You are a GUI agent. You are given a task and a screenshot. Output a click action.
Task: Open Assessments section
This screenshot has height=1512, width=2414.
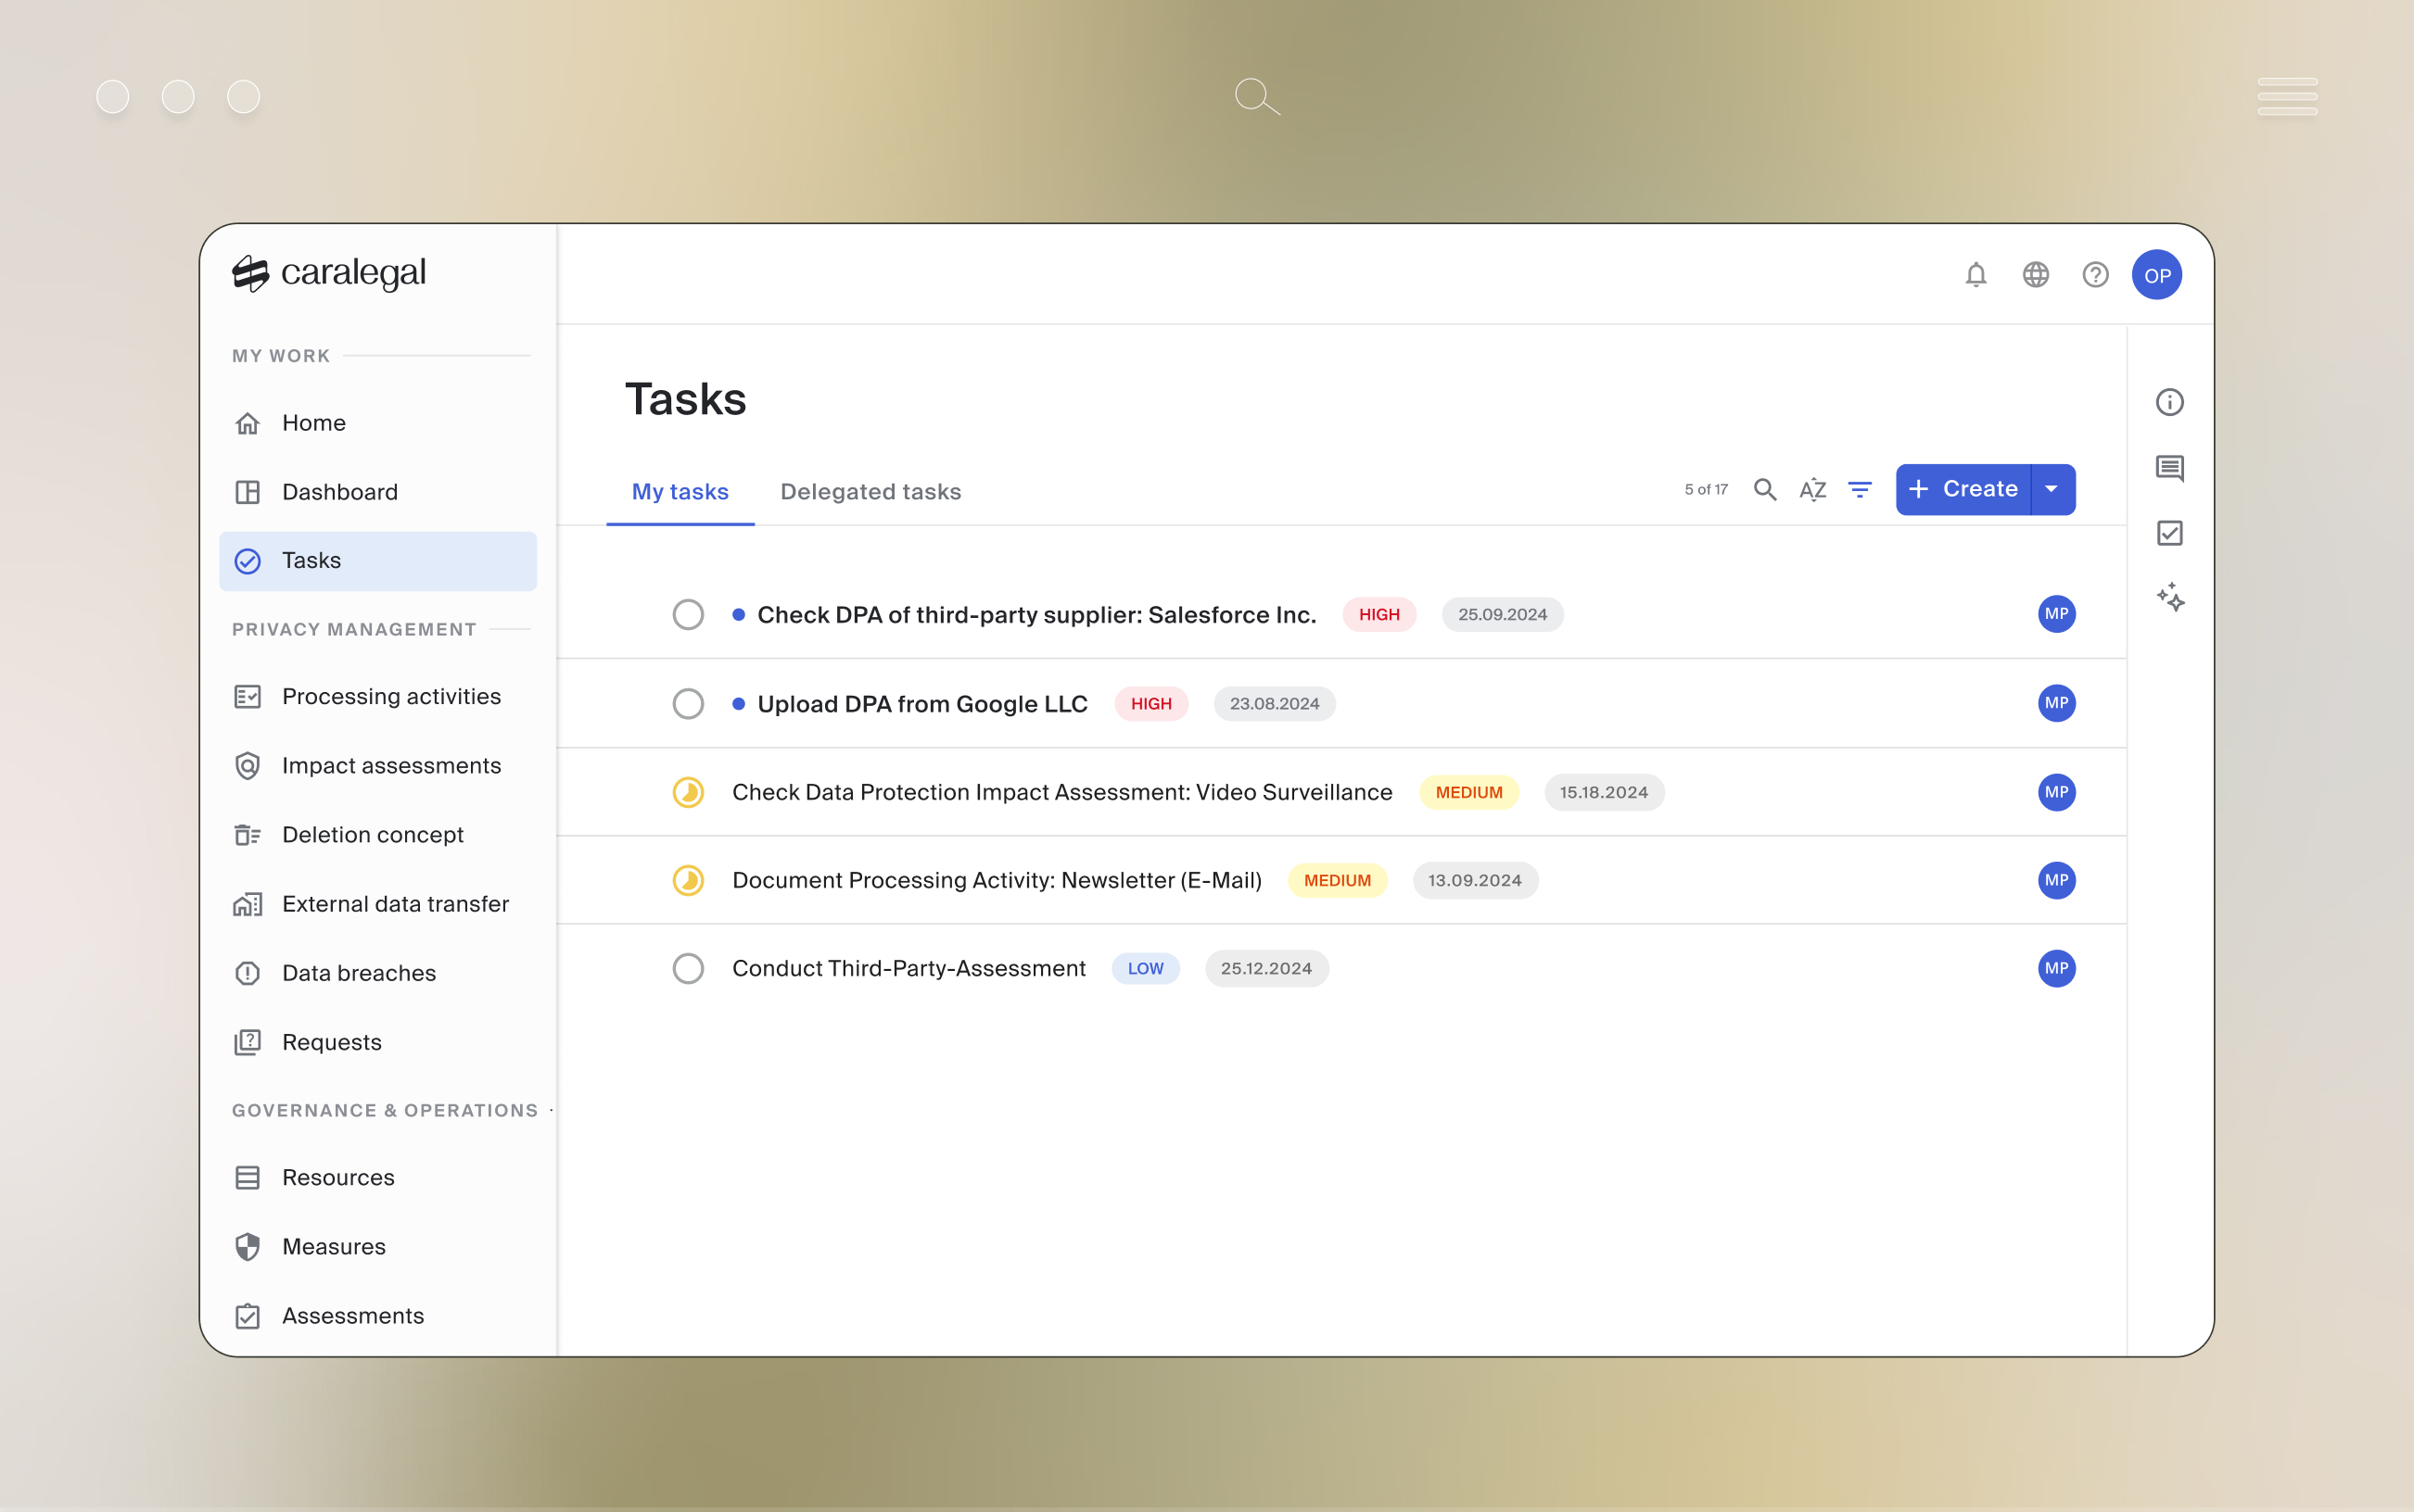[377, 1315]
